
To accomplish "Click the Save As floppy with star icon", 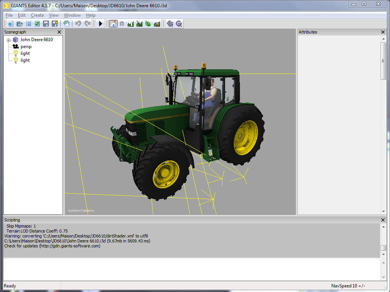I will click(x=55, y=24).
